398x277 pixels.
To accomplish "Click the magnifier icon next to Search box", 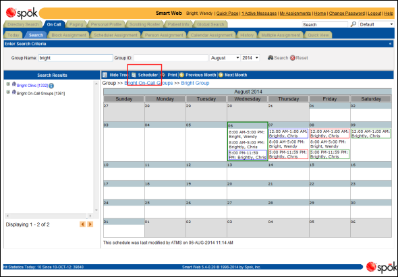I will (353, 24).
